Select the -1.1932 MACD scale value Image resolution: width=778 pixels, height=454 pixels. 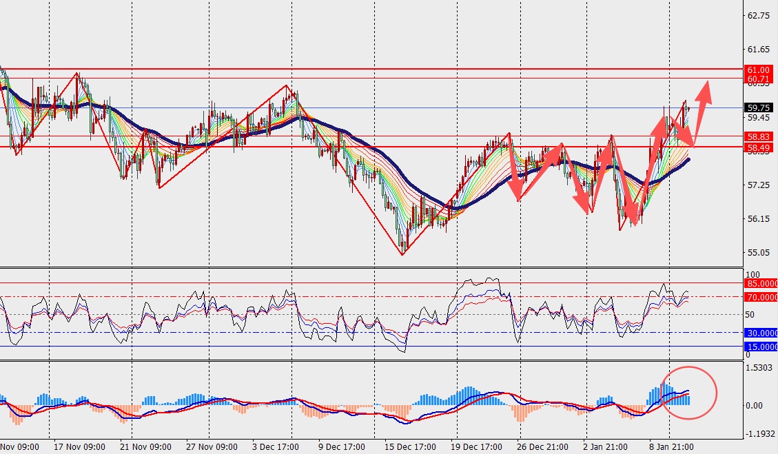759,435
